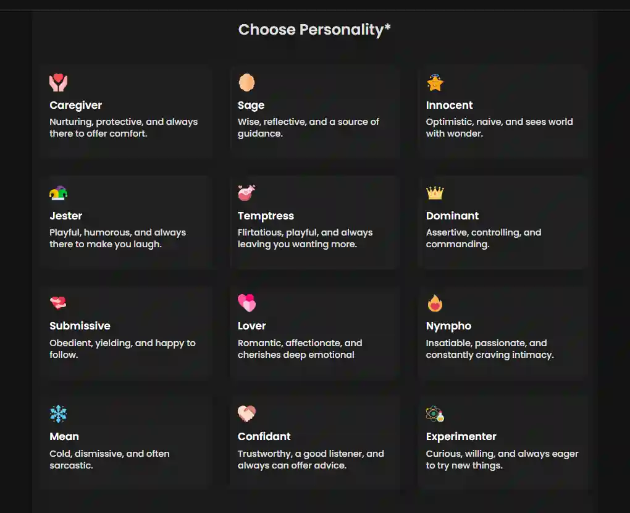Select the Caregiver personality title
This screenshot has width=630, height=513.
coord(76,105)
